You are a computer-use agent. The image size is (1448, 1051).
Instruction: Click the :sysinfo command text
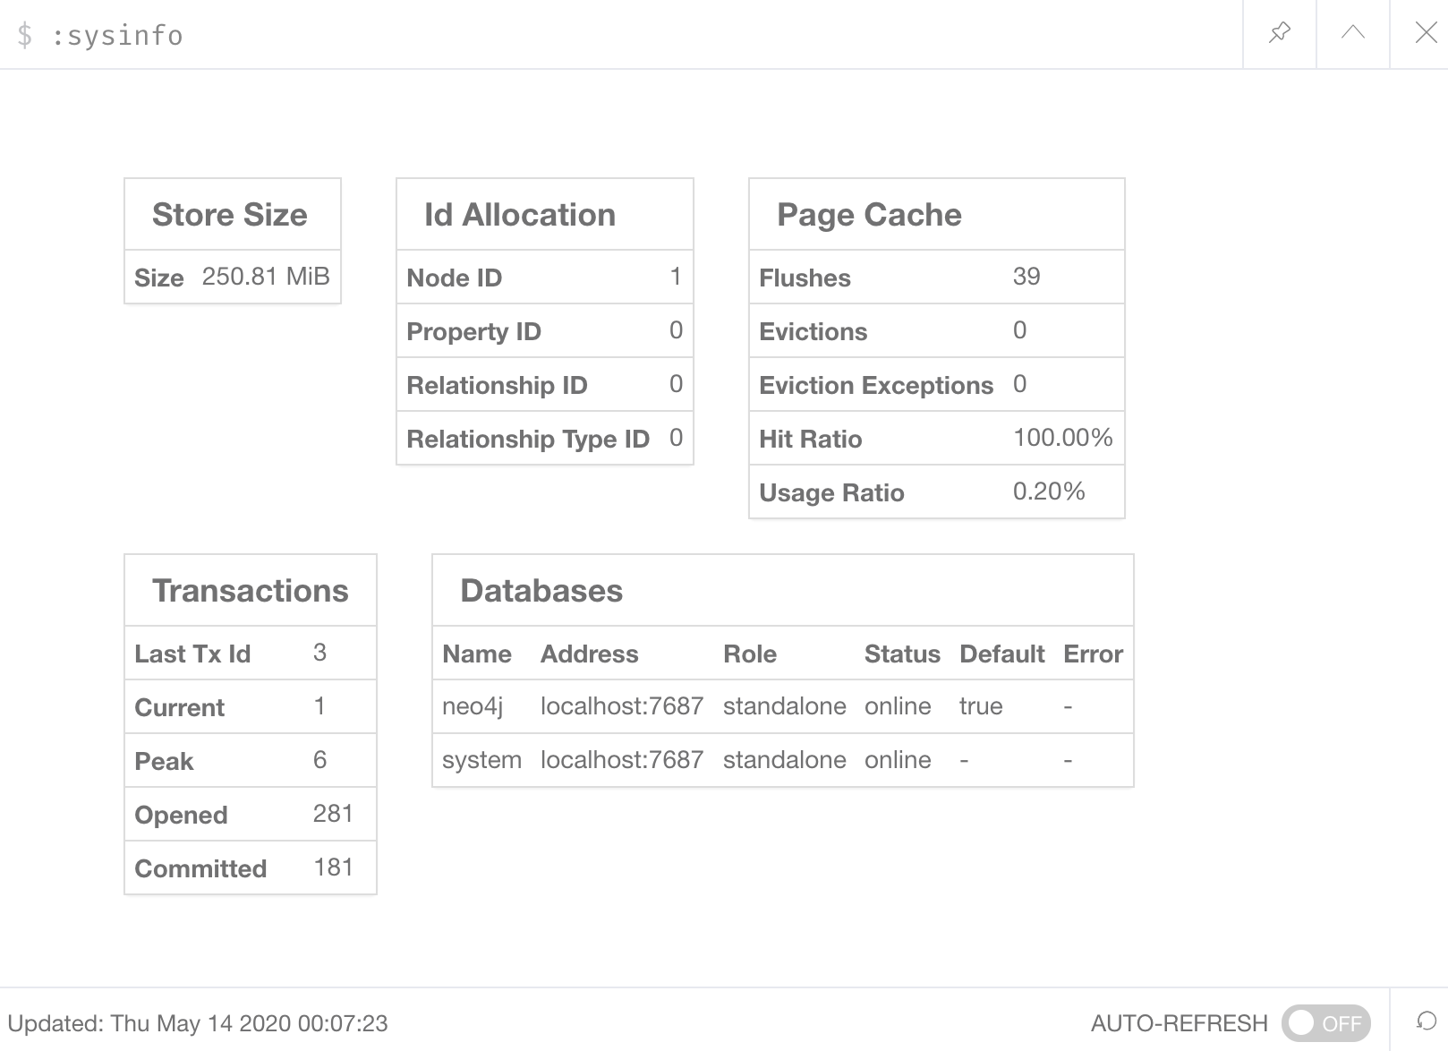[116, 36]
